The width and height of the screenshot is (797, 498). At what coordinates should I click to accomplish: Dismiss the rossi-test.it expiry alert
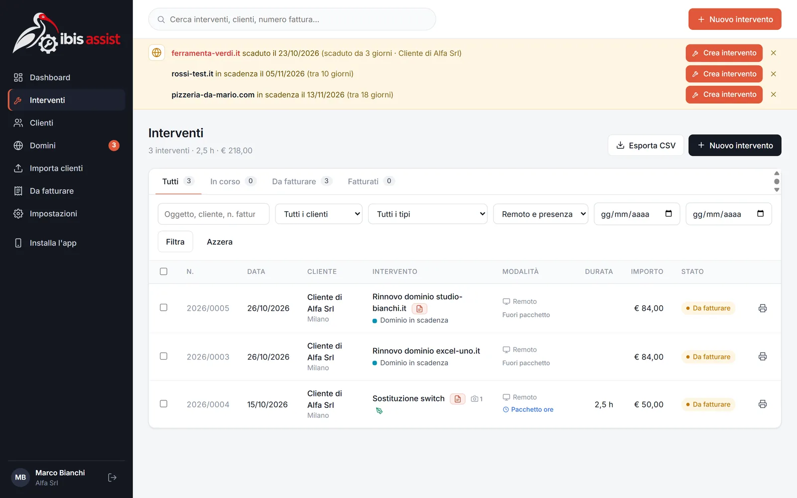[774, 74]
